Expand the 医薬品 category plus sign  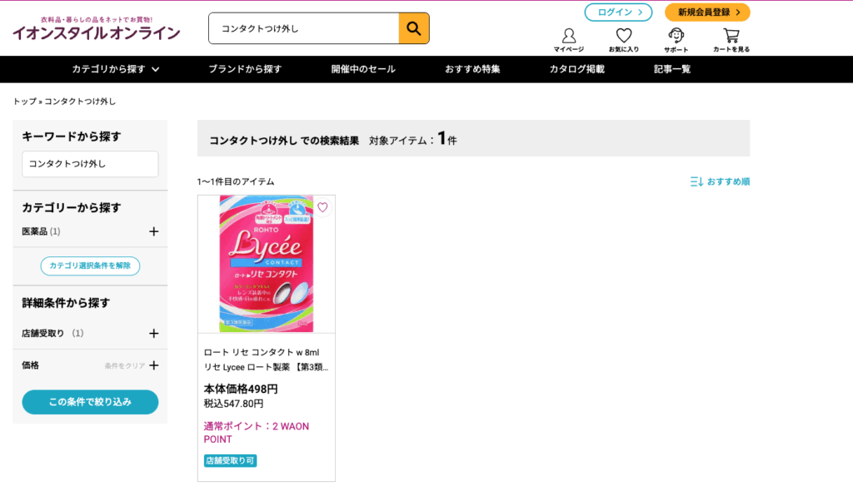(x=154, y=231)
